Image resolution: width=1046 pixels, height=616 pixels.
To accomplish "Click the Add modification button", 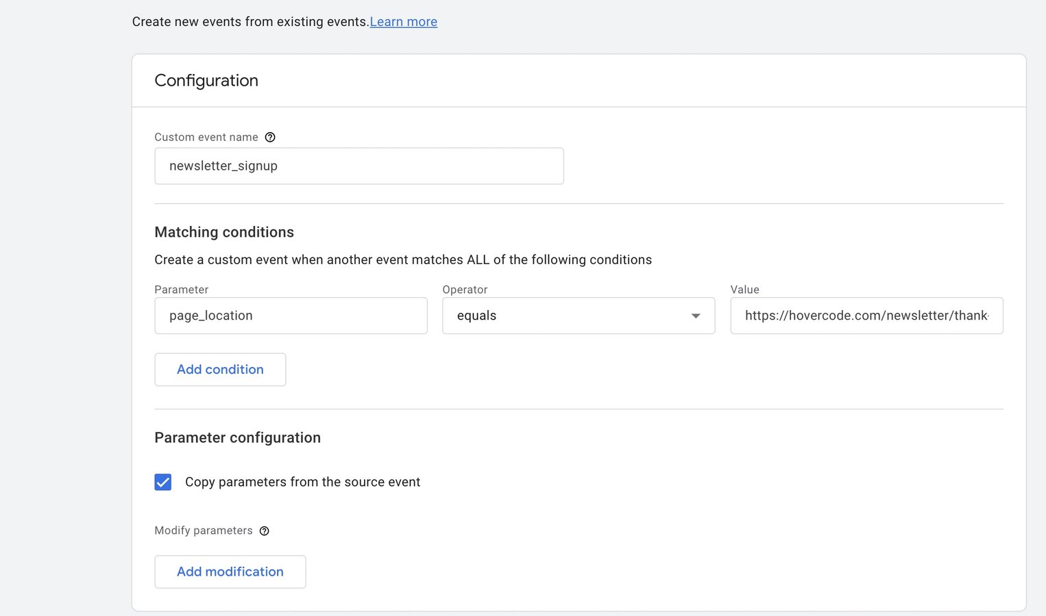I will 230,572.
